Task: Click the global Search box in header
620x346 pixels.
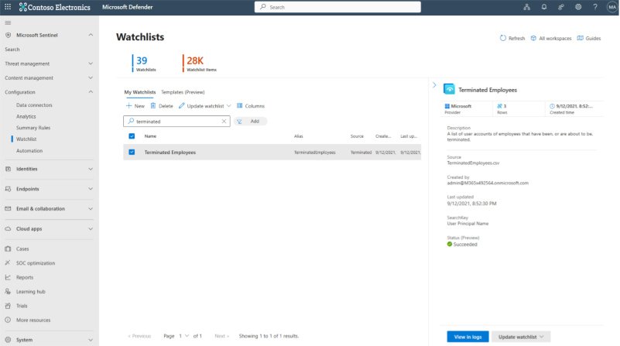Action: coord(337,7)
